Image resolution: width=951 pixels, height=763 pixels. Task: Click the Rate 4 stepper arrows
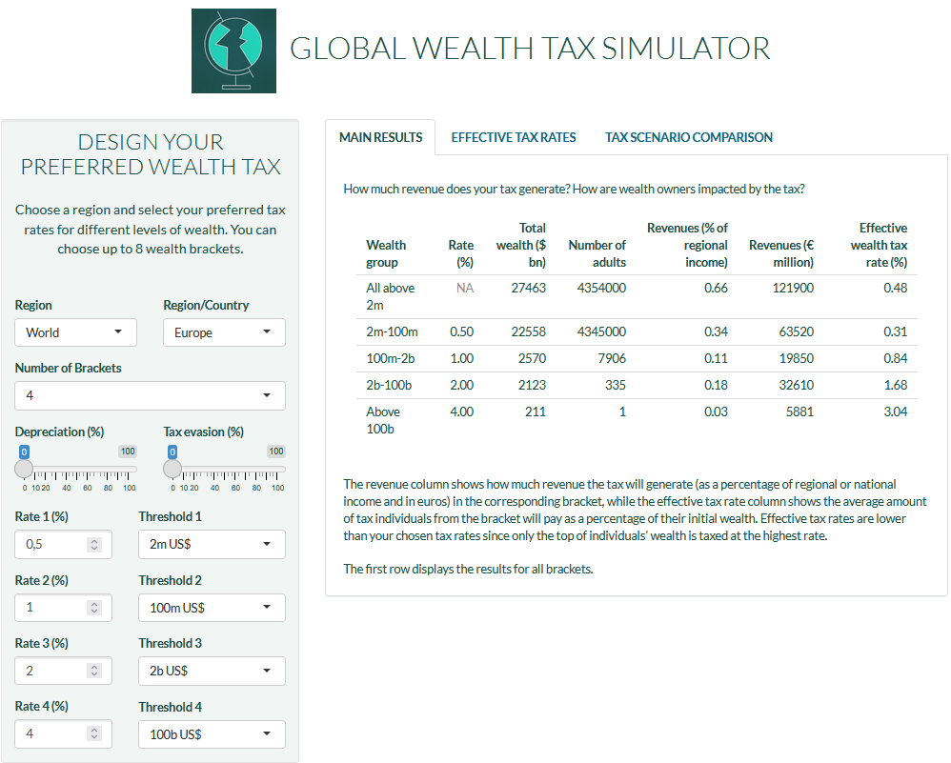pos(93,734)
